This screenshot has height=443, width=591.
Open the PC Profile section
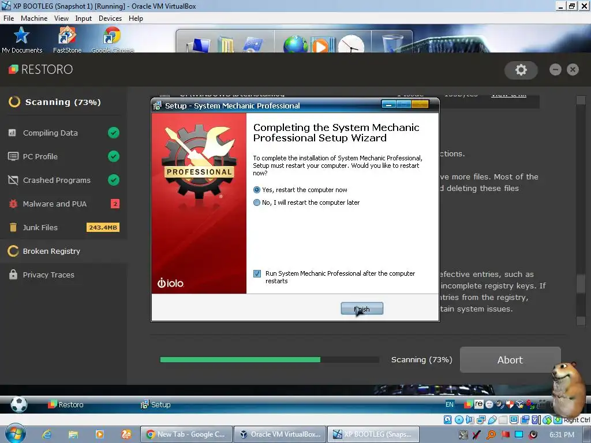tap(63, 156)
